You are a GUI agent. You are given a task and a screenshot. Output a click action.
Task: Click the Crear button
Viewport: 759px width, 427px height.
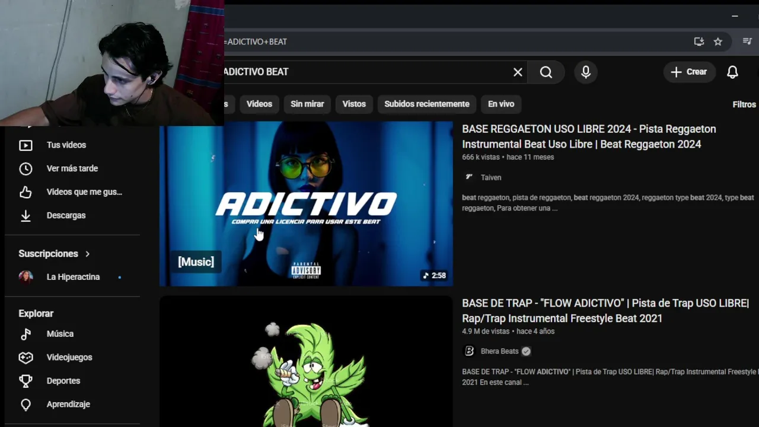tap(689, 72)
